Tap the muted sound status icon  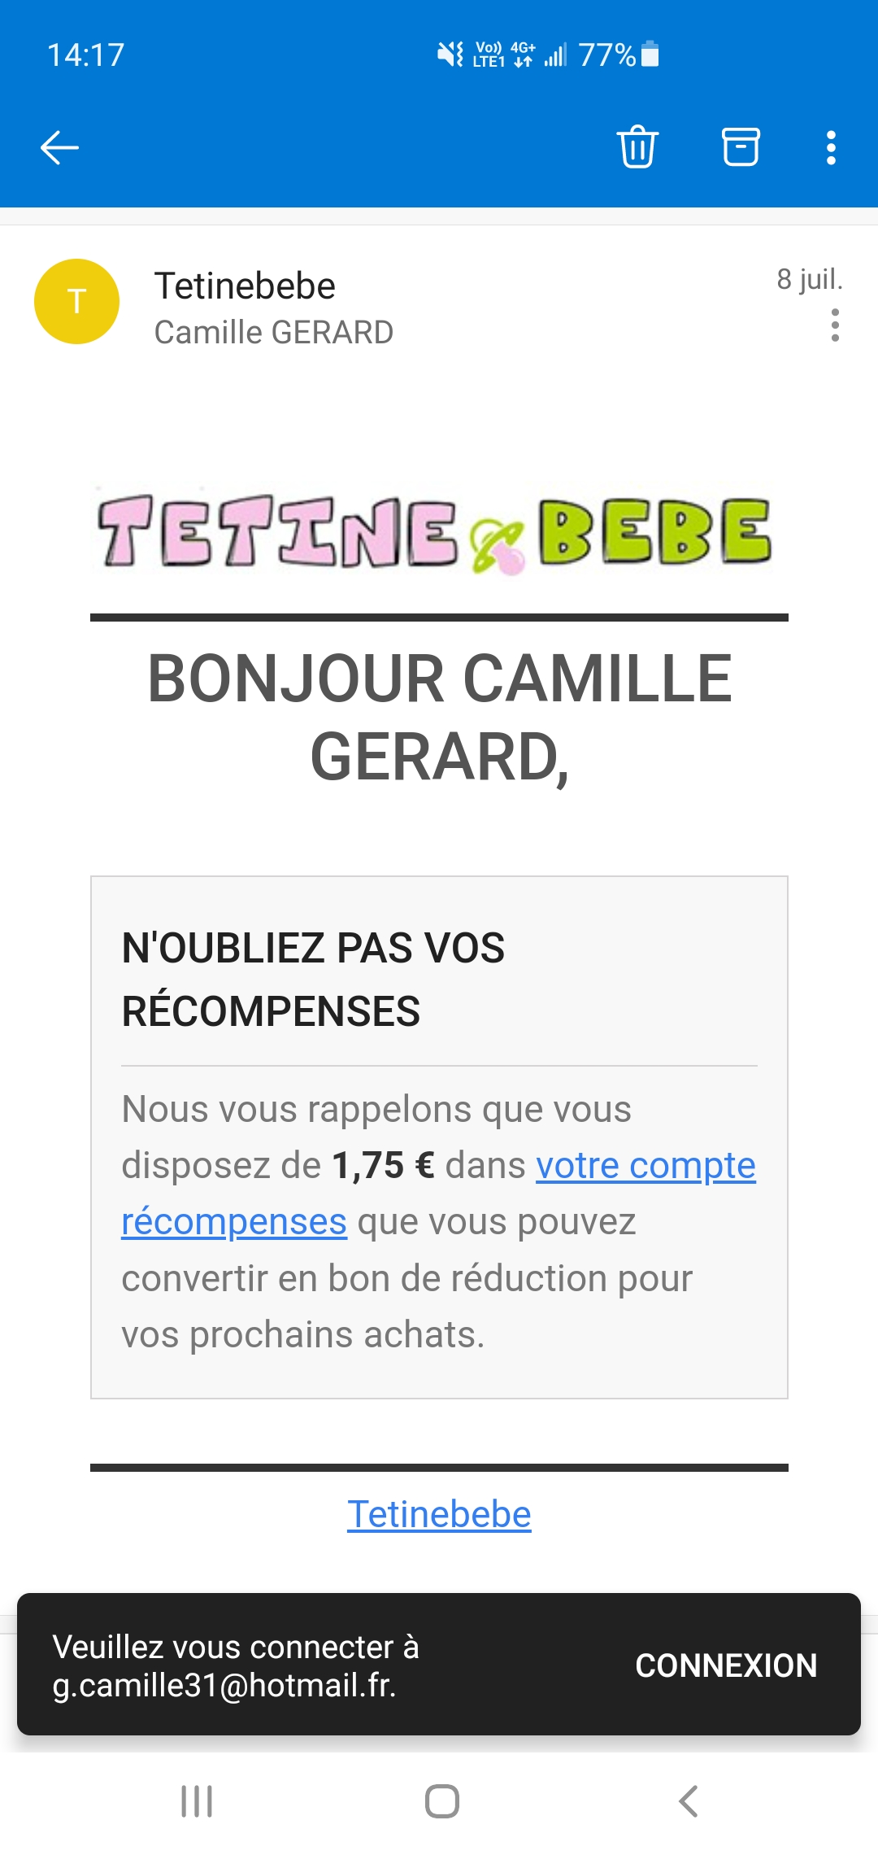(450, 55)
